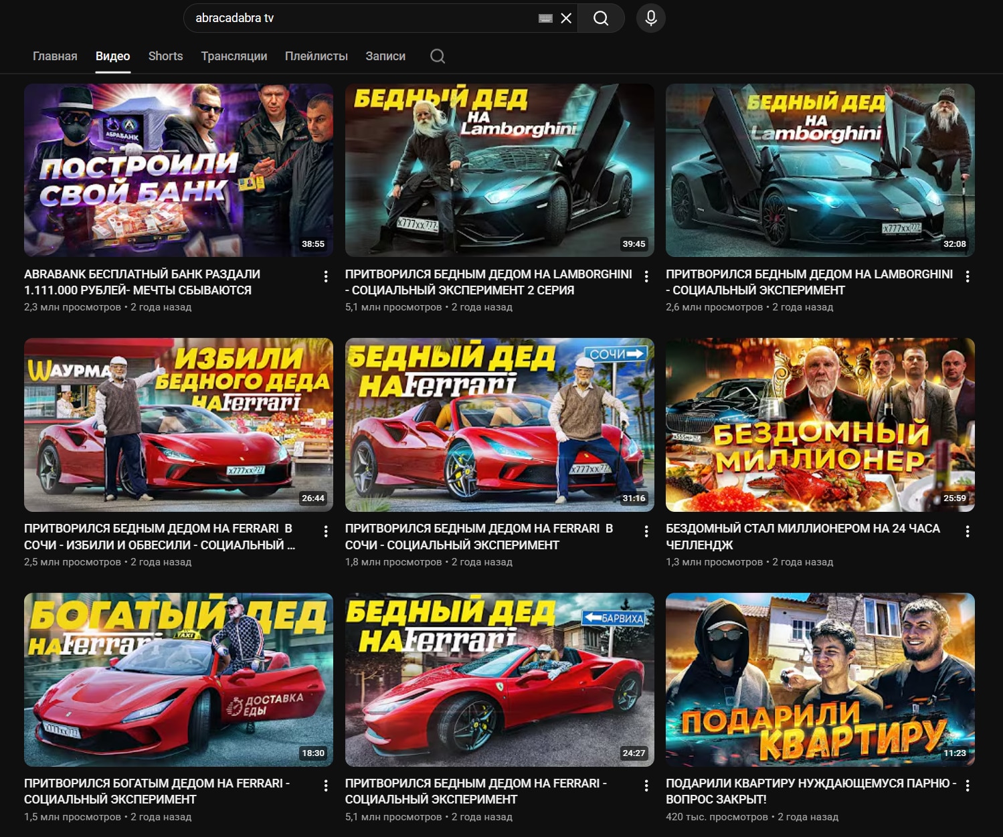1003x837 pixels.
Task: Click the channel search magnifier next to Записи
Action: [x=438, y=56]
